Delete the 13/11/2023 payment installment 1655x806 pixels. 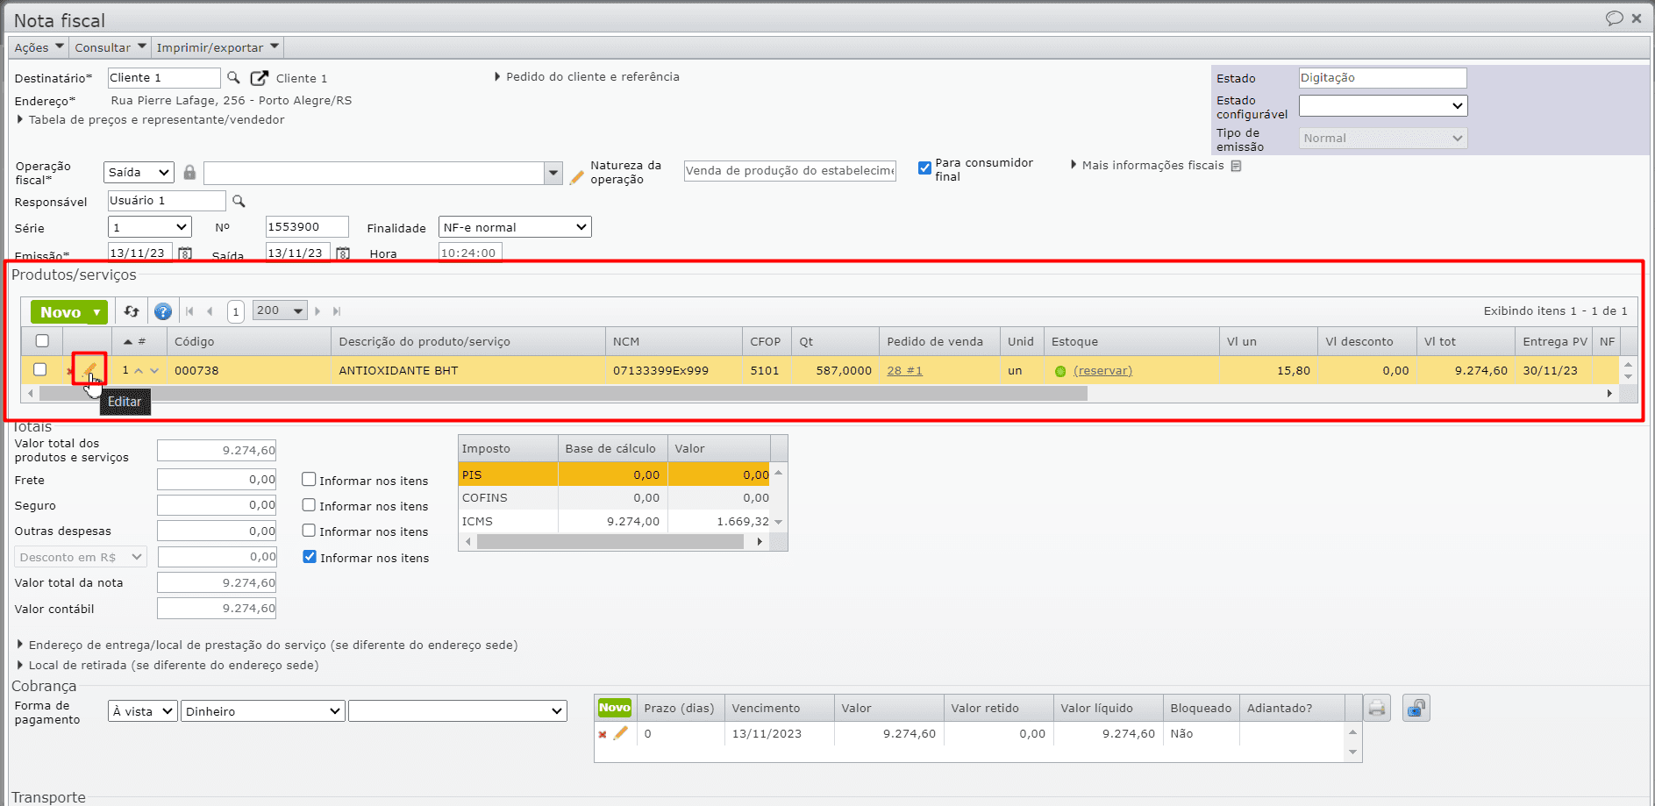(603, 735)
